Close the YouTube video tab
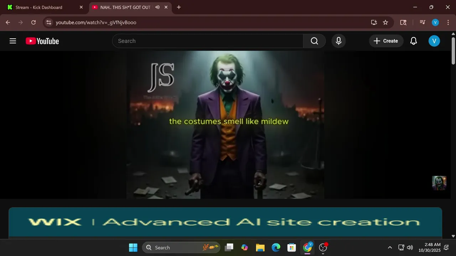This screenshot has height=256, width=456. point(166,7)
